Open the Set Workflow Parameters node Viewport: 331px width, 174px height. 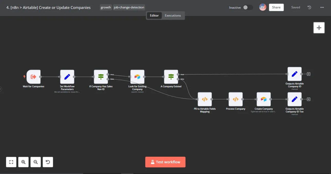67,77
